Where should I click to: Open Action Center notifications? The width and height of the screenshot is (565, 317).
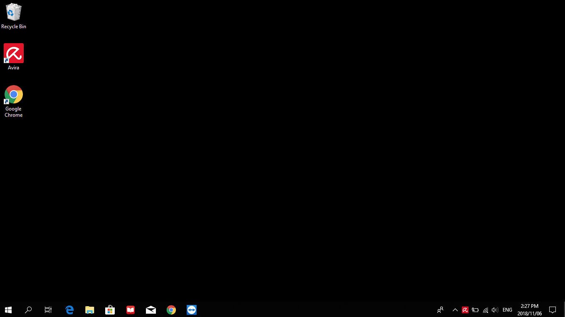point(553,310)
